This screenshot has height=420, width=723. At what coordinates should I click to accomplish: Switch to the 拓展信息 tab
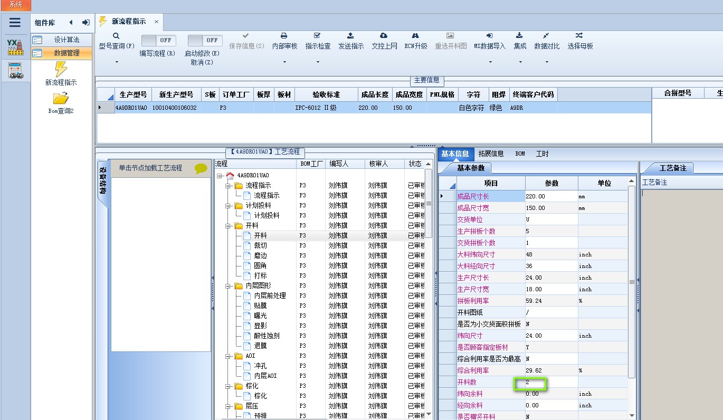491,154
